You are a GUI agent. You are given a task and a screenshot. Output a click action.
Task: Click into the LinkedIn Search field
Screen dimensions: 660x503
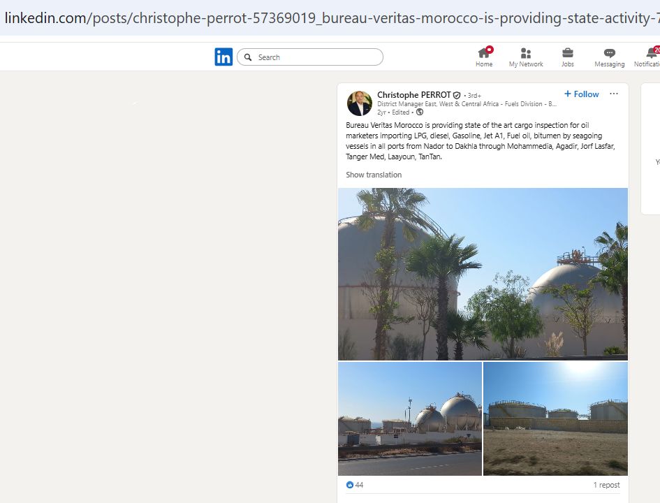(310, 57)
